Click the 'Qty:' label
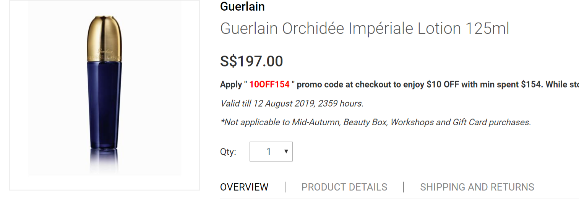Image resolution: width=579 pixels, height=199 pixels. click(x=228, y=152)
